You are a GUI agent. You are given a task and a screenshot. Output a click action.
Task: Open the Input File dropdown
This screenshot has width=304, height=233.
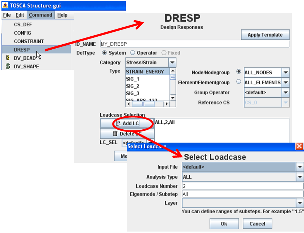click(300, 167)
